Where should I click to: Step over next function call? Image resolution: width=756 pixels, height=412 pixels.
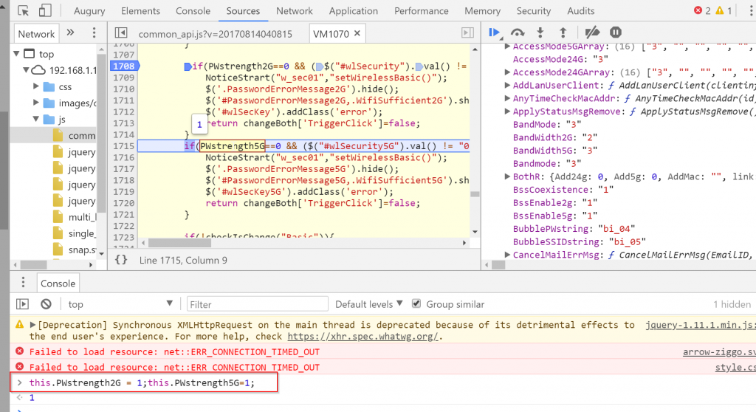pyautogui.click(x=518, y=32)
